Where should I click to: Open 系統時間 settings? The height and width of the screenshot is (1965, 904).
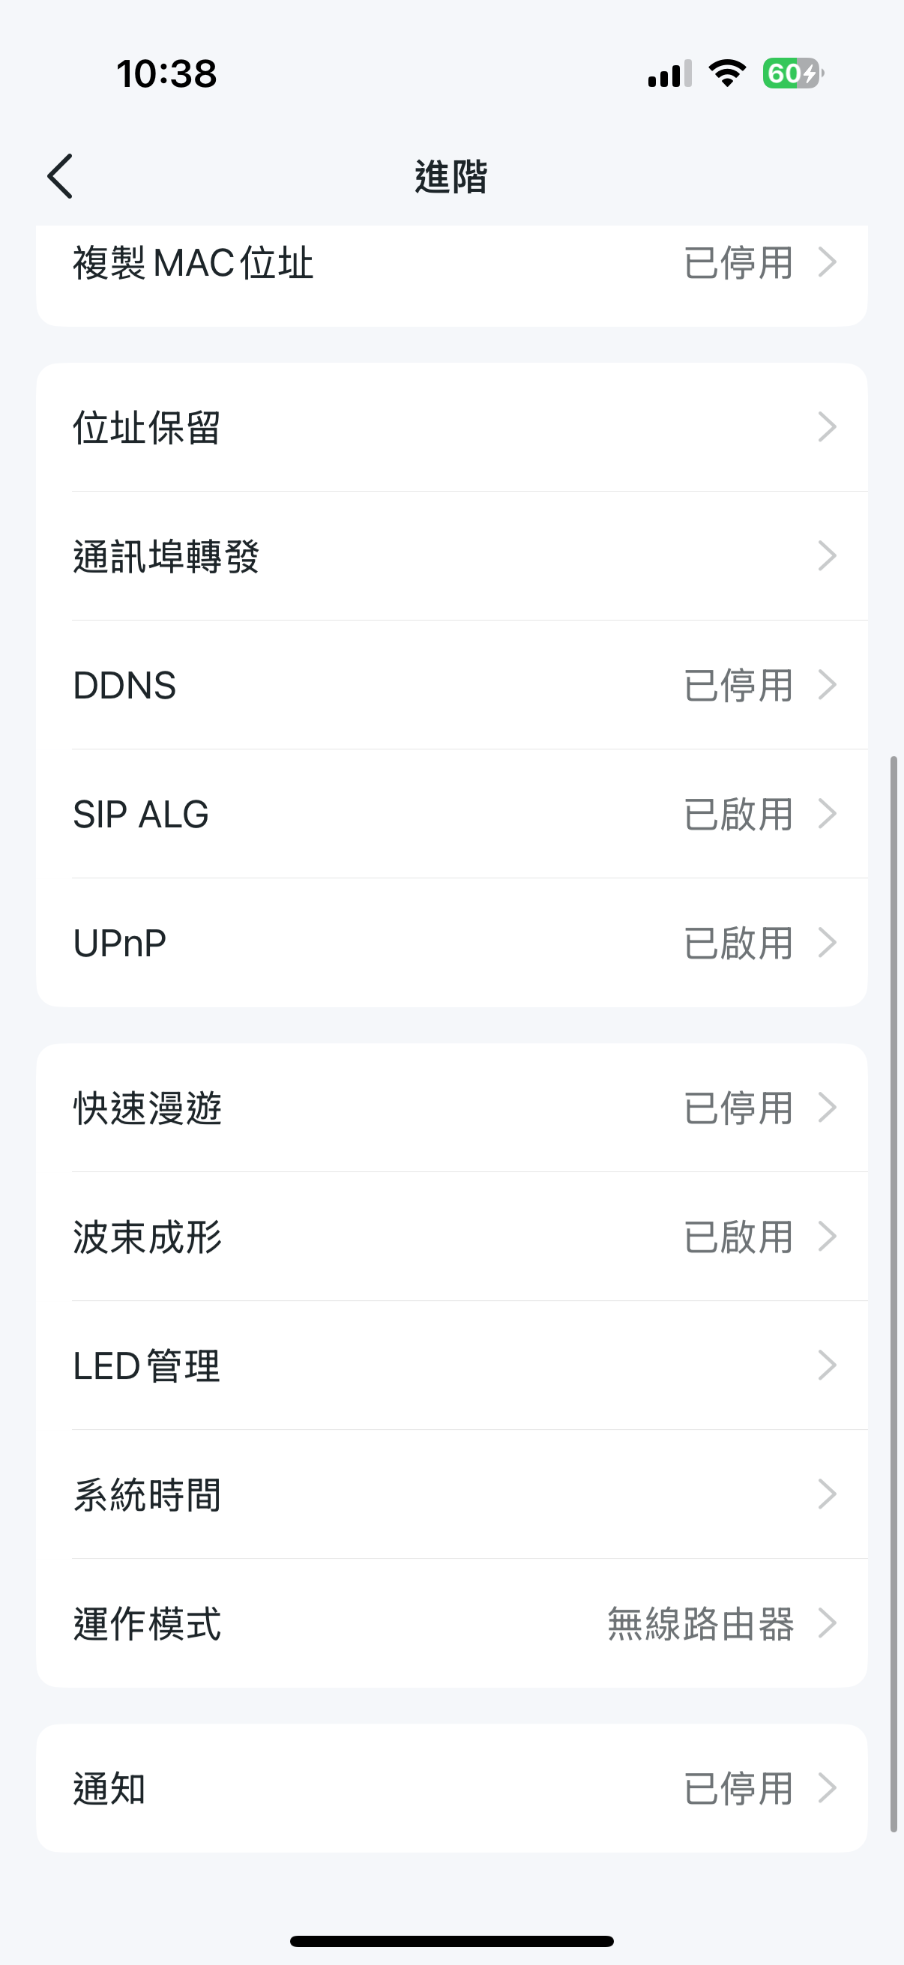pos(451,1494)
